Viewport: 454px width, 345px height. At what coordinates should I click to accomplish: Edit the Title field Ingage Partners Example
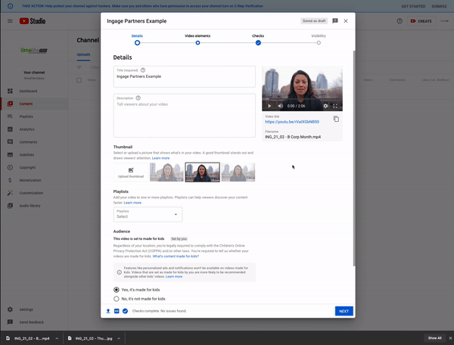[185, 76]
